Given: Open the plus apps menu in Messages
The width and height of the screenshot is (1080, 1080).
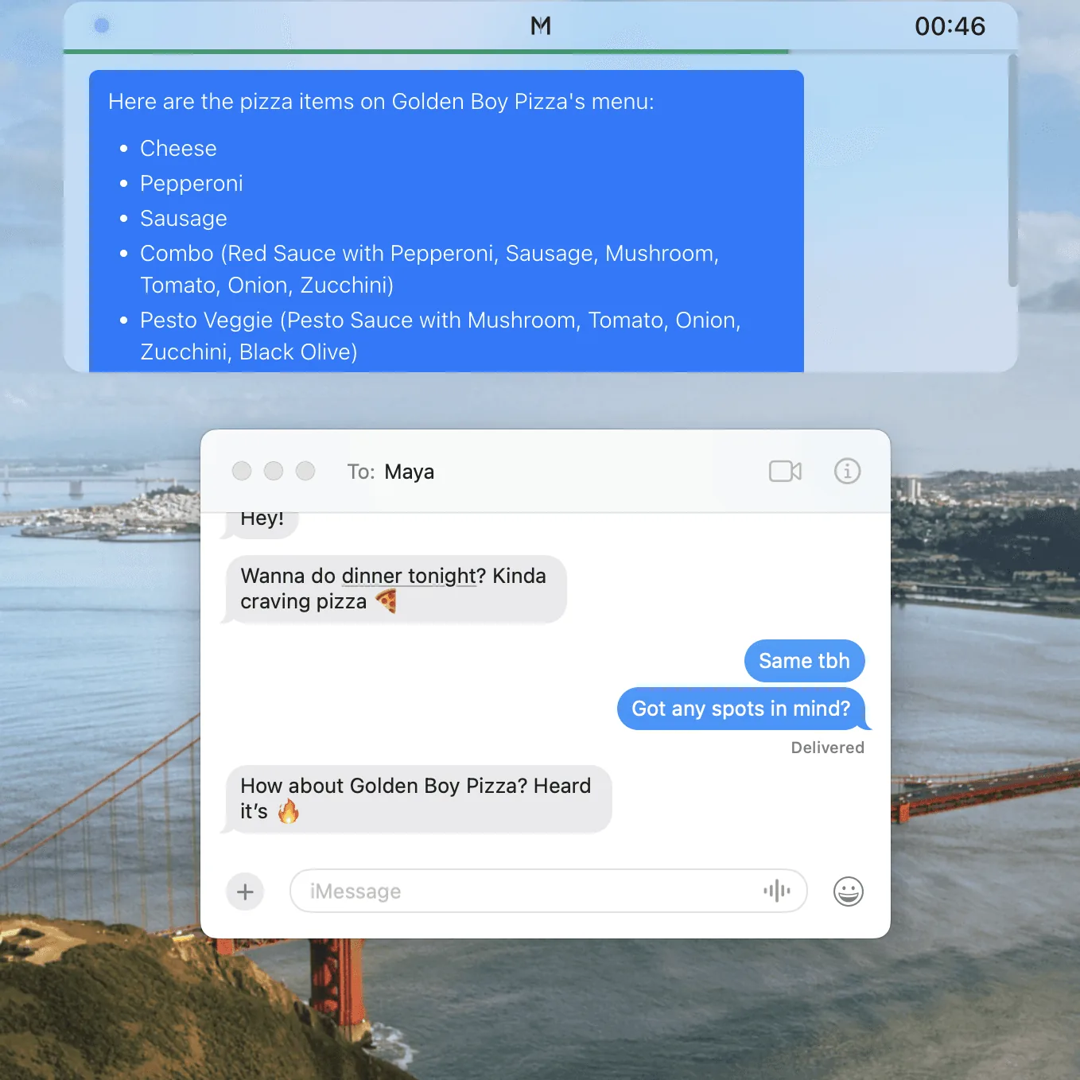Looking at the screenshot, I should click(x=245, y=892).
